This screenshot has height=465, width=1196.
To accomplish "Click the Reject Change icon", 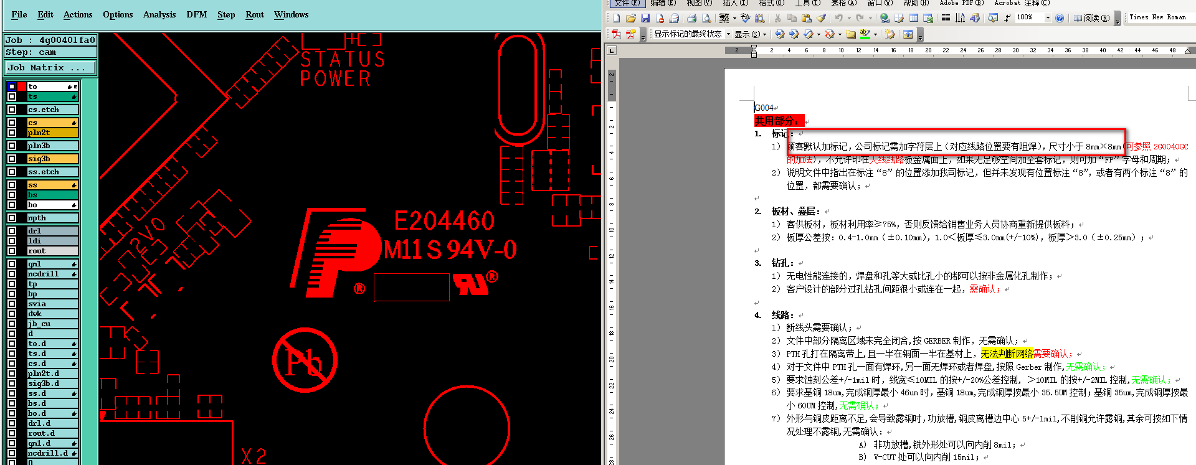I will [x=830, y=34].
